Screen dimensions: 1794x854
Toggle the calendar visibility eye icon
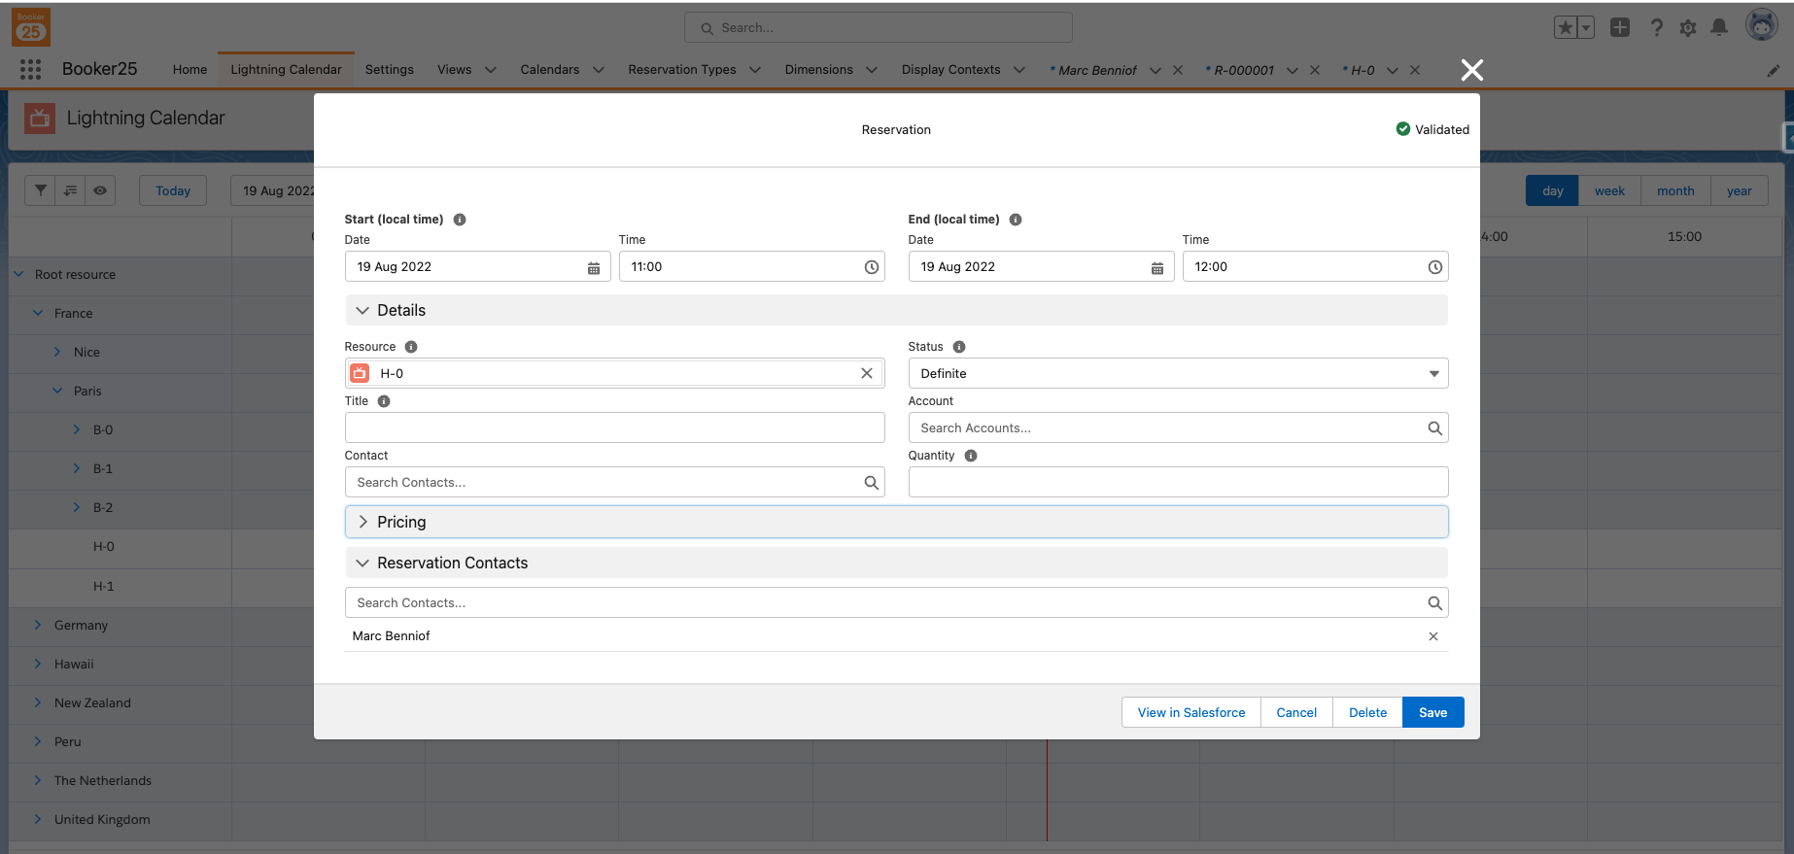click(x=100, y=190)
